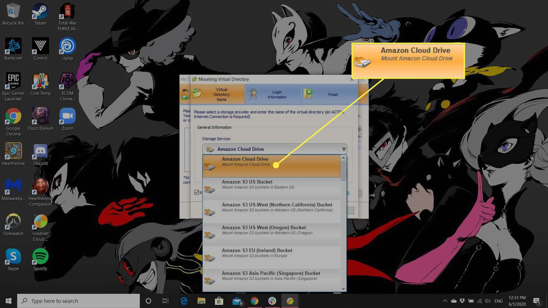Open the Dropbox tray icon

click(462, 301)
